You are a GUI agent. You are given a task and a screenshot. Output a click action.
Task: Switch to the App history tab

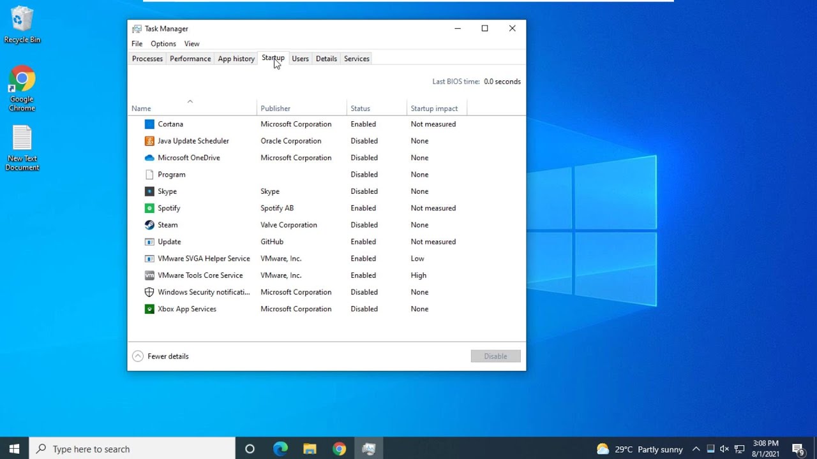point(236,59)
